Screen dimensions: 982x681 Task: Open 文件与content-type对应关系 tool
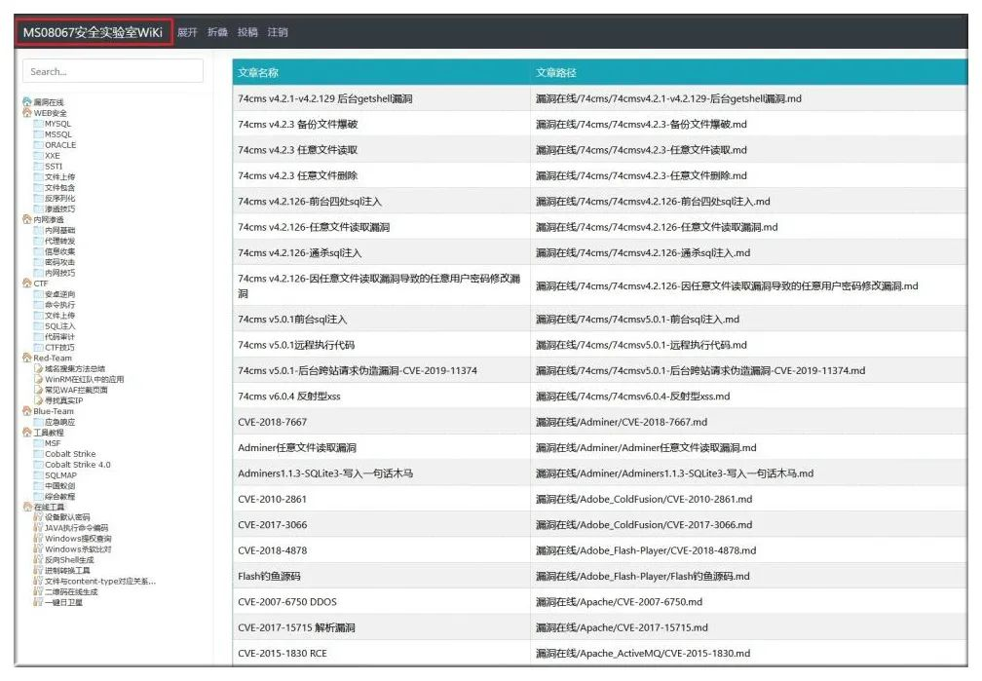[x=100, y=582]
